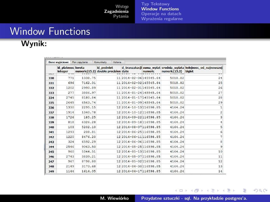Click left arrow before the stacked frames icon
270x202 pixels.
(192, 190)
